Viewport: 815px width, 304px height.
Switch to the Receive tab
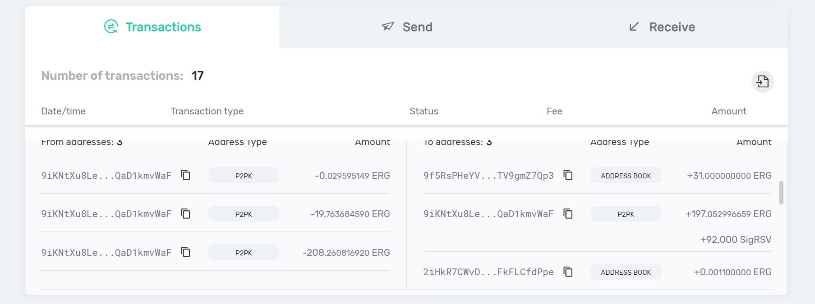pos(661,27)
